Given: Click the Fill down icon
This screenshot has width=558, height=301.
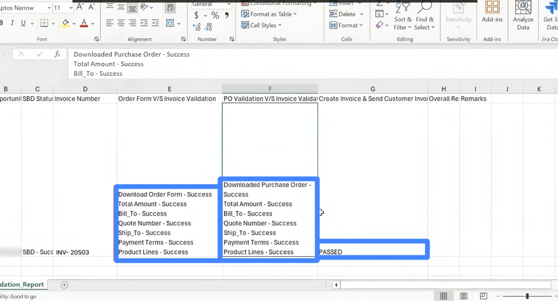Looking at the screenshot, I should coord(379,14).
